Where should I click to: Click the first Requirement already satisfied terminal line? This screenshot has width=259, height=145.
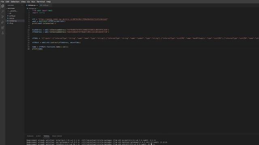click(x=91, y=140)
